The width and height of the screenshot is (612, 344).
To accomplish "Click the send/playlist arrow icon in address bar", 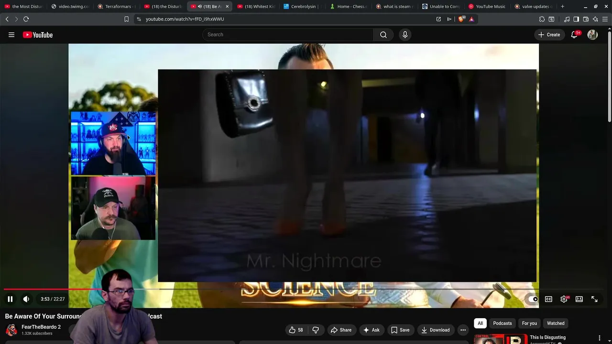I will 449,19.
